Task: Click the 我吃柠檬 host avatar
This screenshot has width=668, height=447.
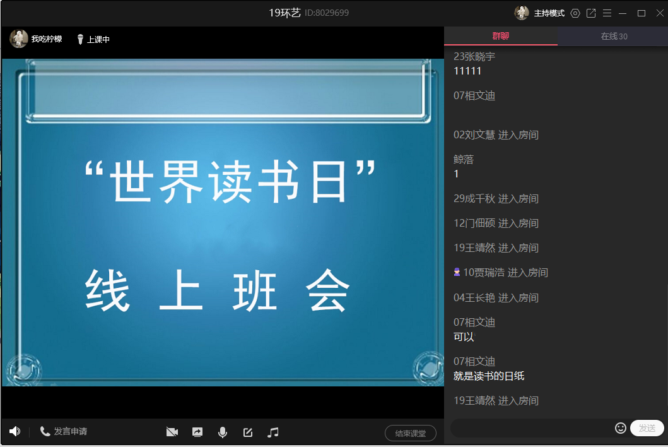Action: (19, 39)
